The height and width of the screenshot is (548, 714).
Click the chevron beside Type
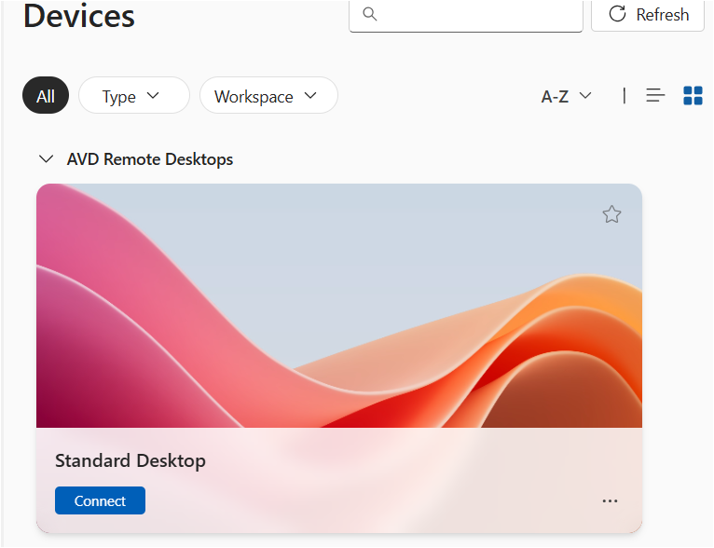(x=154, y=96)
